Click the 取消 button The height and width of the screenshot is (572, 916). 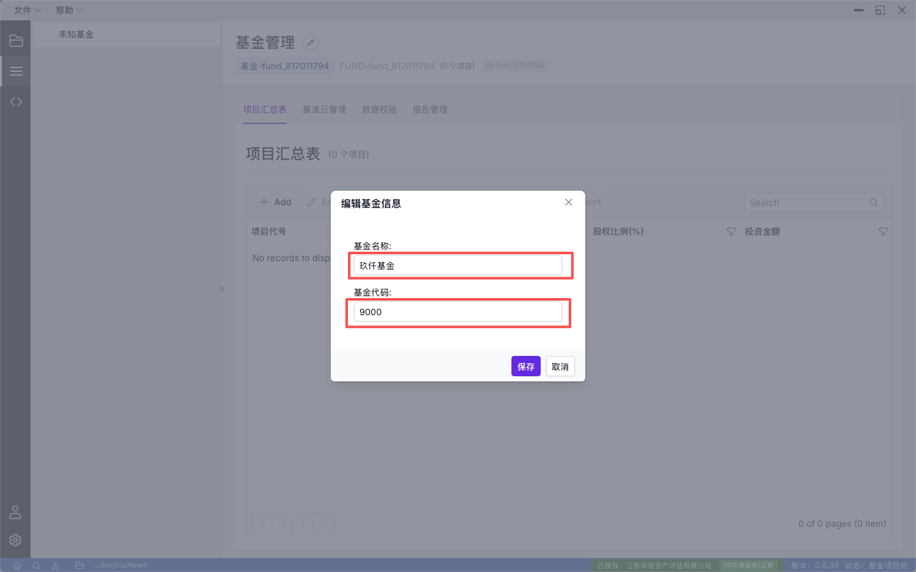point(560,366)
